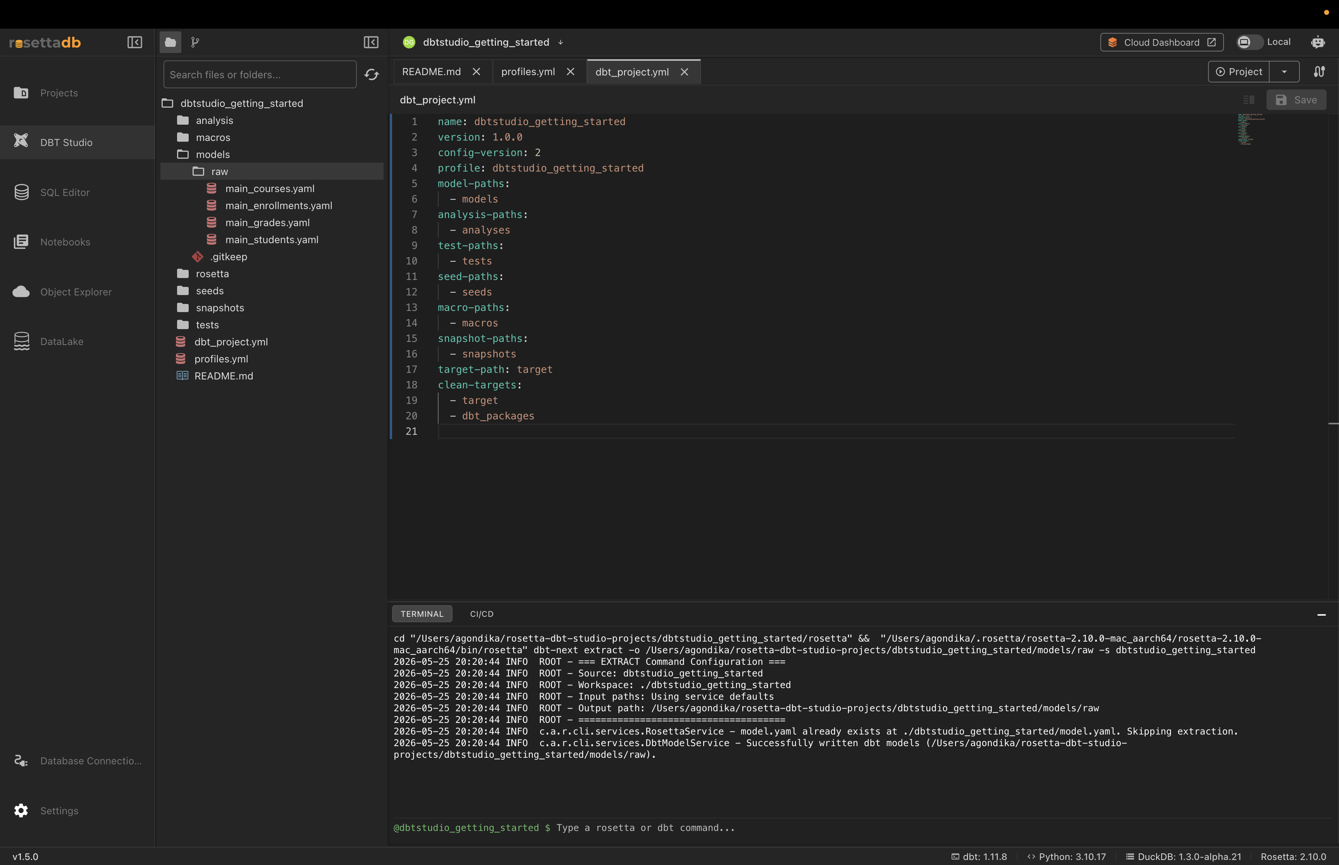Open the Projects section
Viewport: 1339px width, 865px height.
(x=77, y=93)
